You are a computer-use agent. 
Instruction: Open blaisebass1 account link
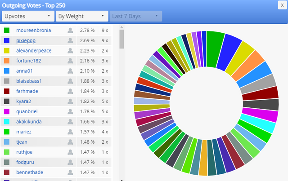[29, 81]
